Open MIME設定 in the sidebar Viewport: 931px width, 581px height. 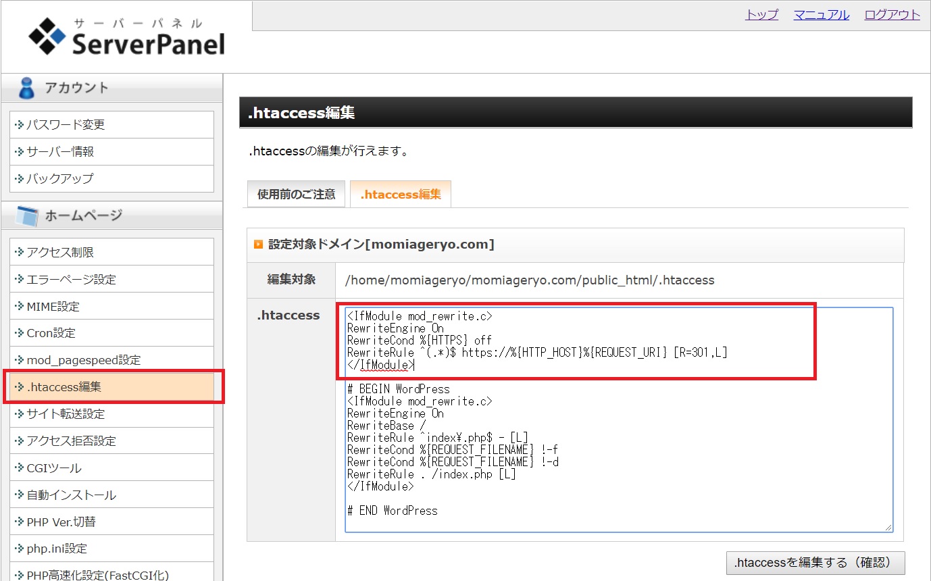[x=112, y=306]
